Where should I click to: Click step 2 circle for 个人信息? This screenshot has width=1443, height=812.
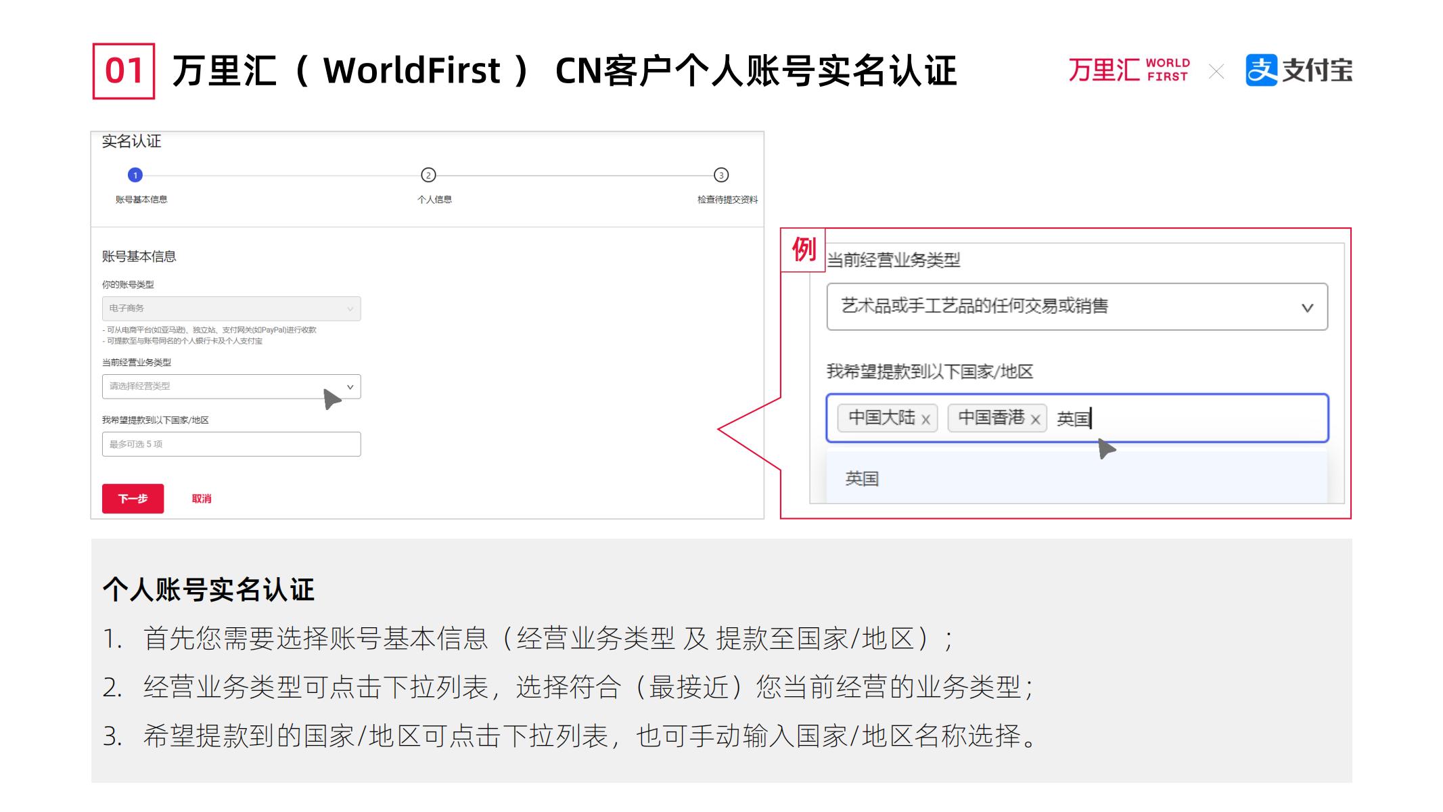pyautogui.click(x=428, y=175)
